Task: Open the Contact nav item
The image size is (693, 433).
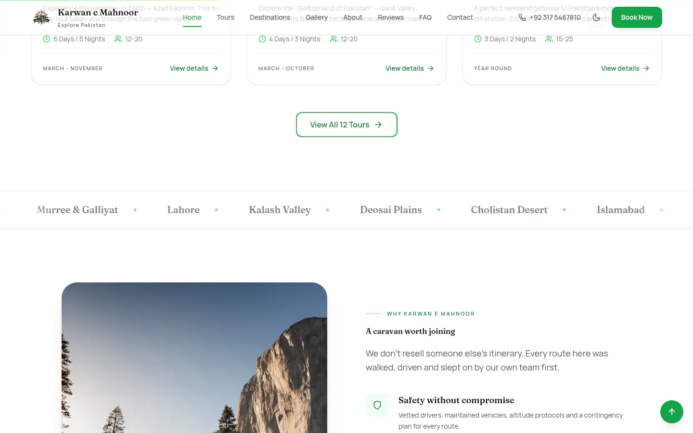Action: point(460,17)
